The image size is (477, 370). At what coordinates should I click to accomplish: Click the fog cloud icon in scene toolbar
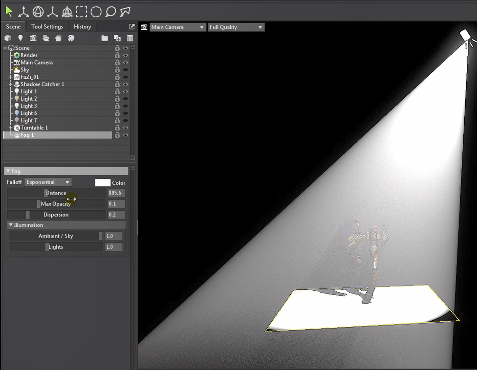[46, 38]
